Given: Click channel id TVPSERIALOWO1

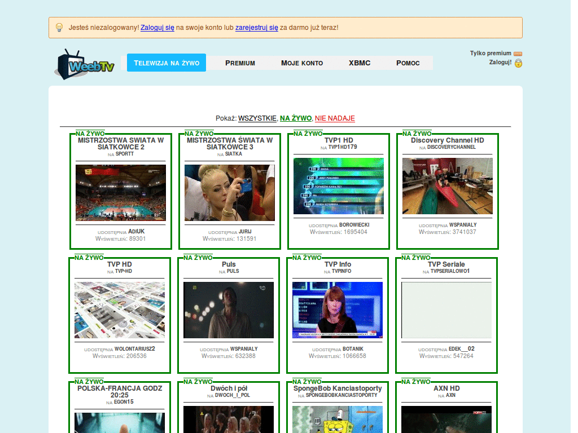Looking at the screenshot, I should coord(450,271).
